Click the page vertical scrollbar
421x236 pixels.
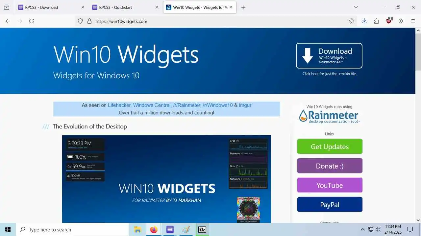418,125
